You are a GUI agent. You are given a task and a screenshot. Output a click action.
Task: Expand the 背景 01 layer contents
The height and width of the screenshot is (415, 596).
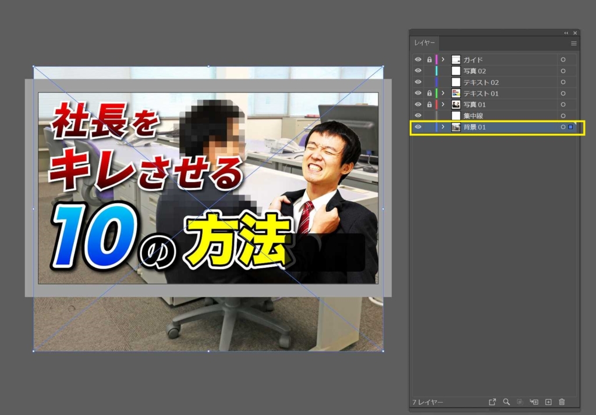[x=443, y=126]
